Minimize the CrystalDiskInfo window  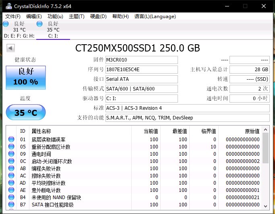pos(227,6)
